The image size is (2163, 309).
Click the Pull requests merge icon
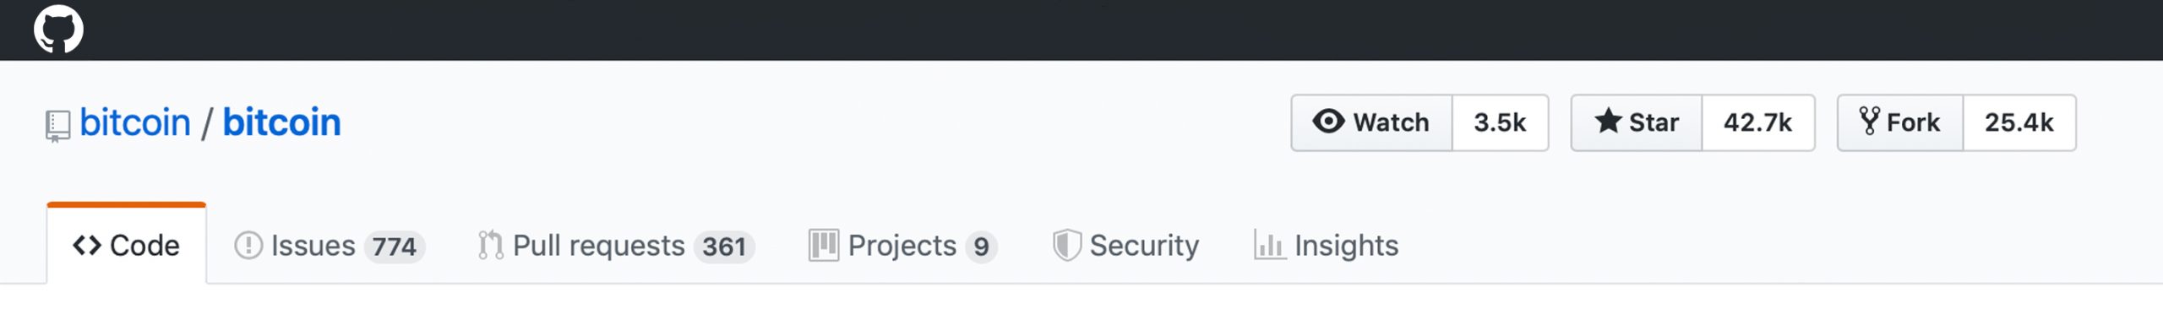(x=490, y=246)
